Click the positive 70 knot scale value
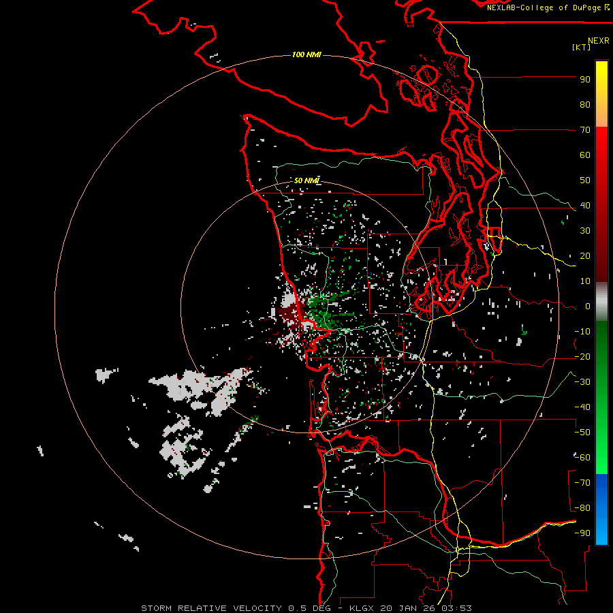This screenshot has width=613, height=613. [585, 130]
